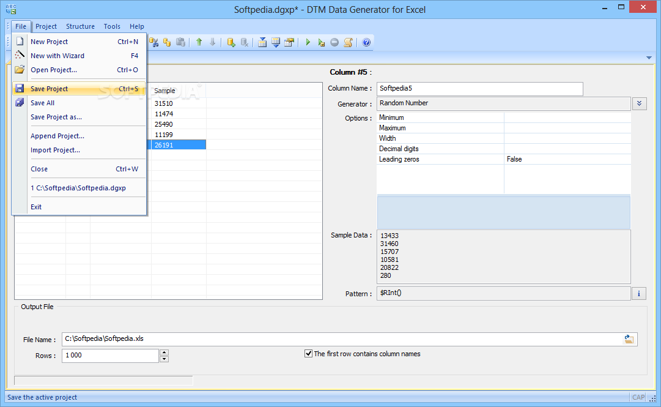Select the Width option row
Image resolution: width=661 pixels, height=407 pixels.
(x=504, y=138)
